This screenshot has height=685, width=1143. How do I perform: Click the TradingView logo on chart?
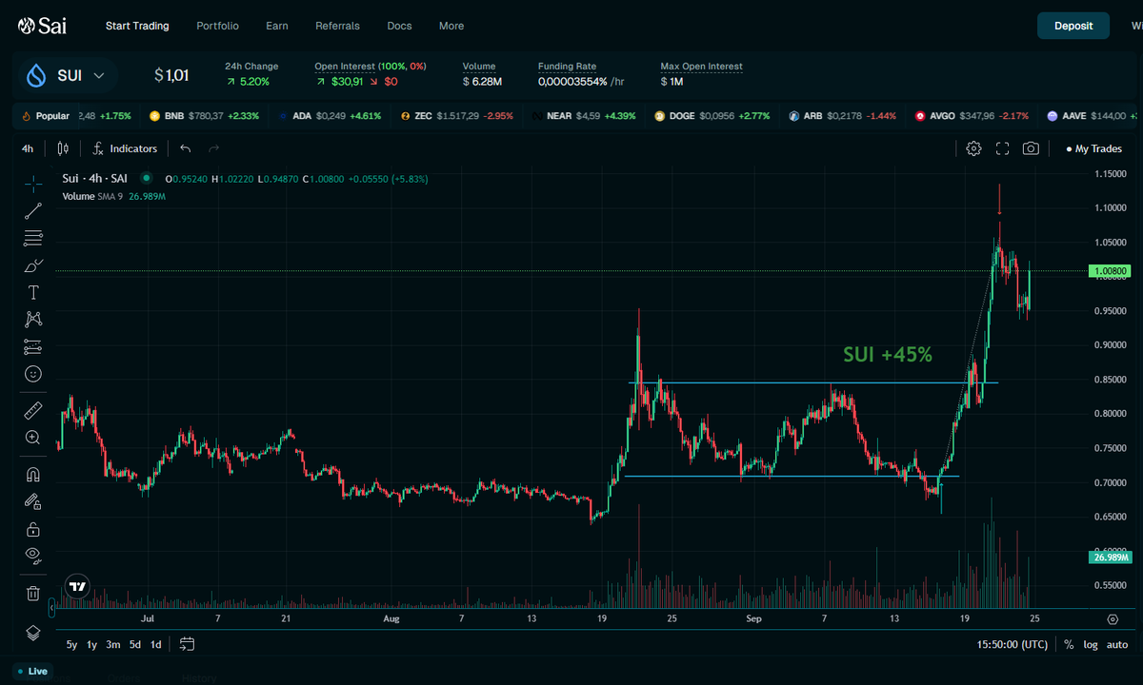[78, 587]
